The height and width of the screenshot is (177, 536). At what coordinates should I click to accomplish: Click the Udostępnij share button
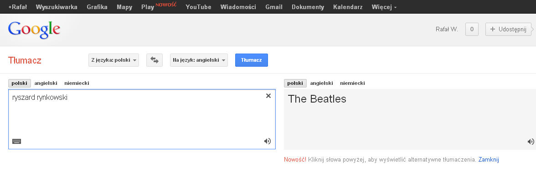pos(508,29)
